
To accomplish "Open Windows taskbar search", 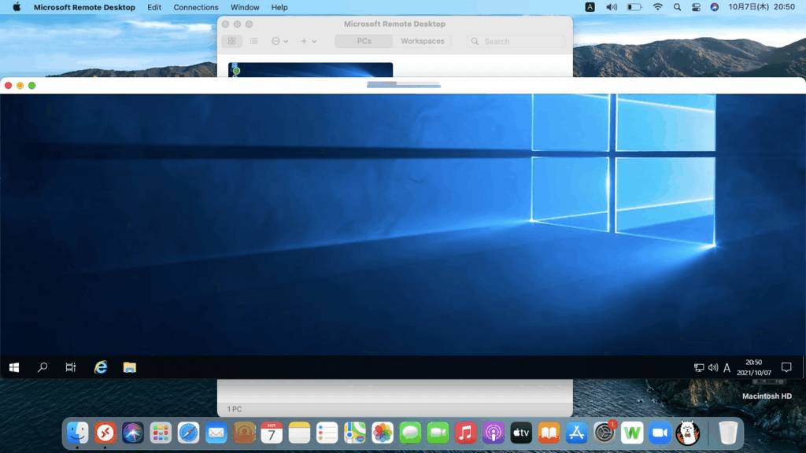I will coord(43,367).
